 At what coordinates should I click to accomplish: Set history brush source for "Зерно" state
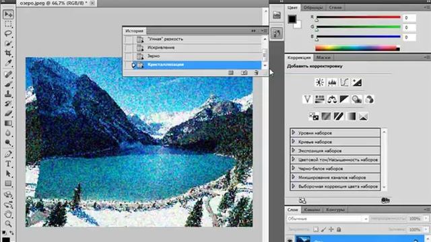point(129,56)
